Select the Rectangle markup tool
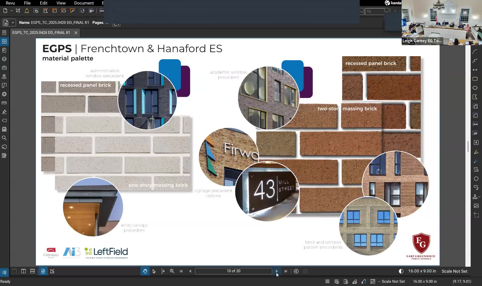Viewport: 482px width, 286px height. click(475, 79)
